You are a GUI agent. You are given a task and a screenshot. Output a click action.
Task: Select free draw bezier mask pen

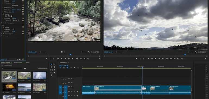(x=11, y=16)
